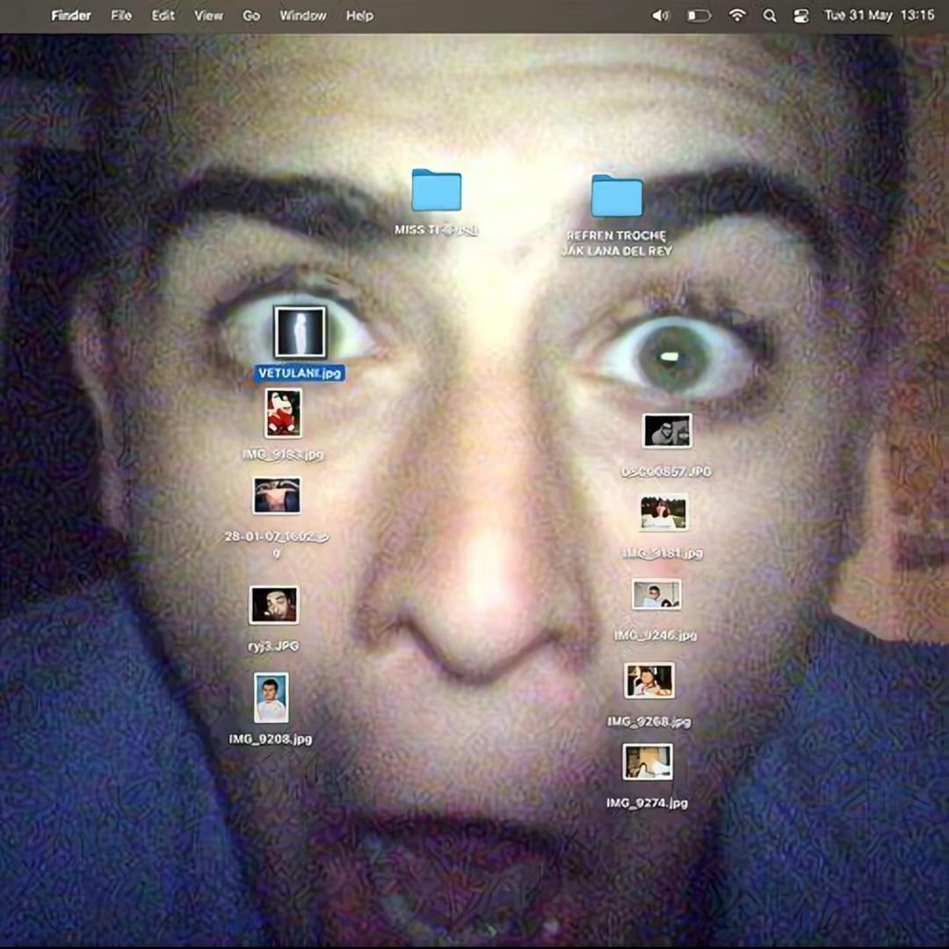Viewport: 949px width, 949px height.
Task: Click the date and time clock
Action: click(879, 16)
